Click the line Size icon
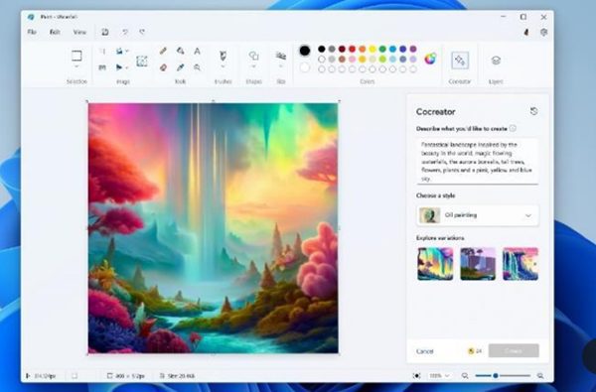Viewport: 596px width, 392px height. 281,56
